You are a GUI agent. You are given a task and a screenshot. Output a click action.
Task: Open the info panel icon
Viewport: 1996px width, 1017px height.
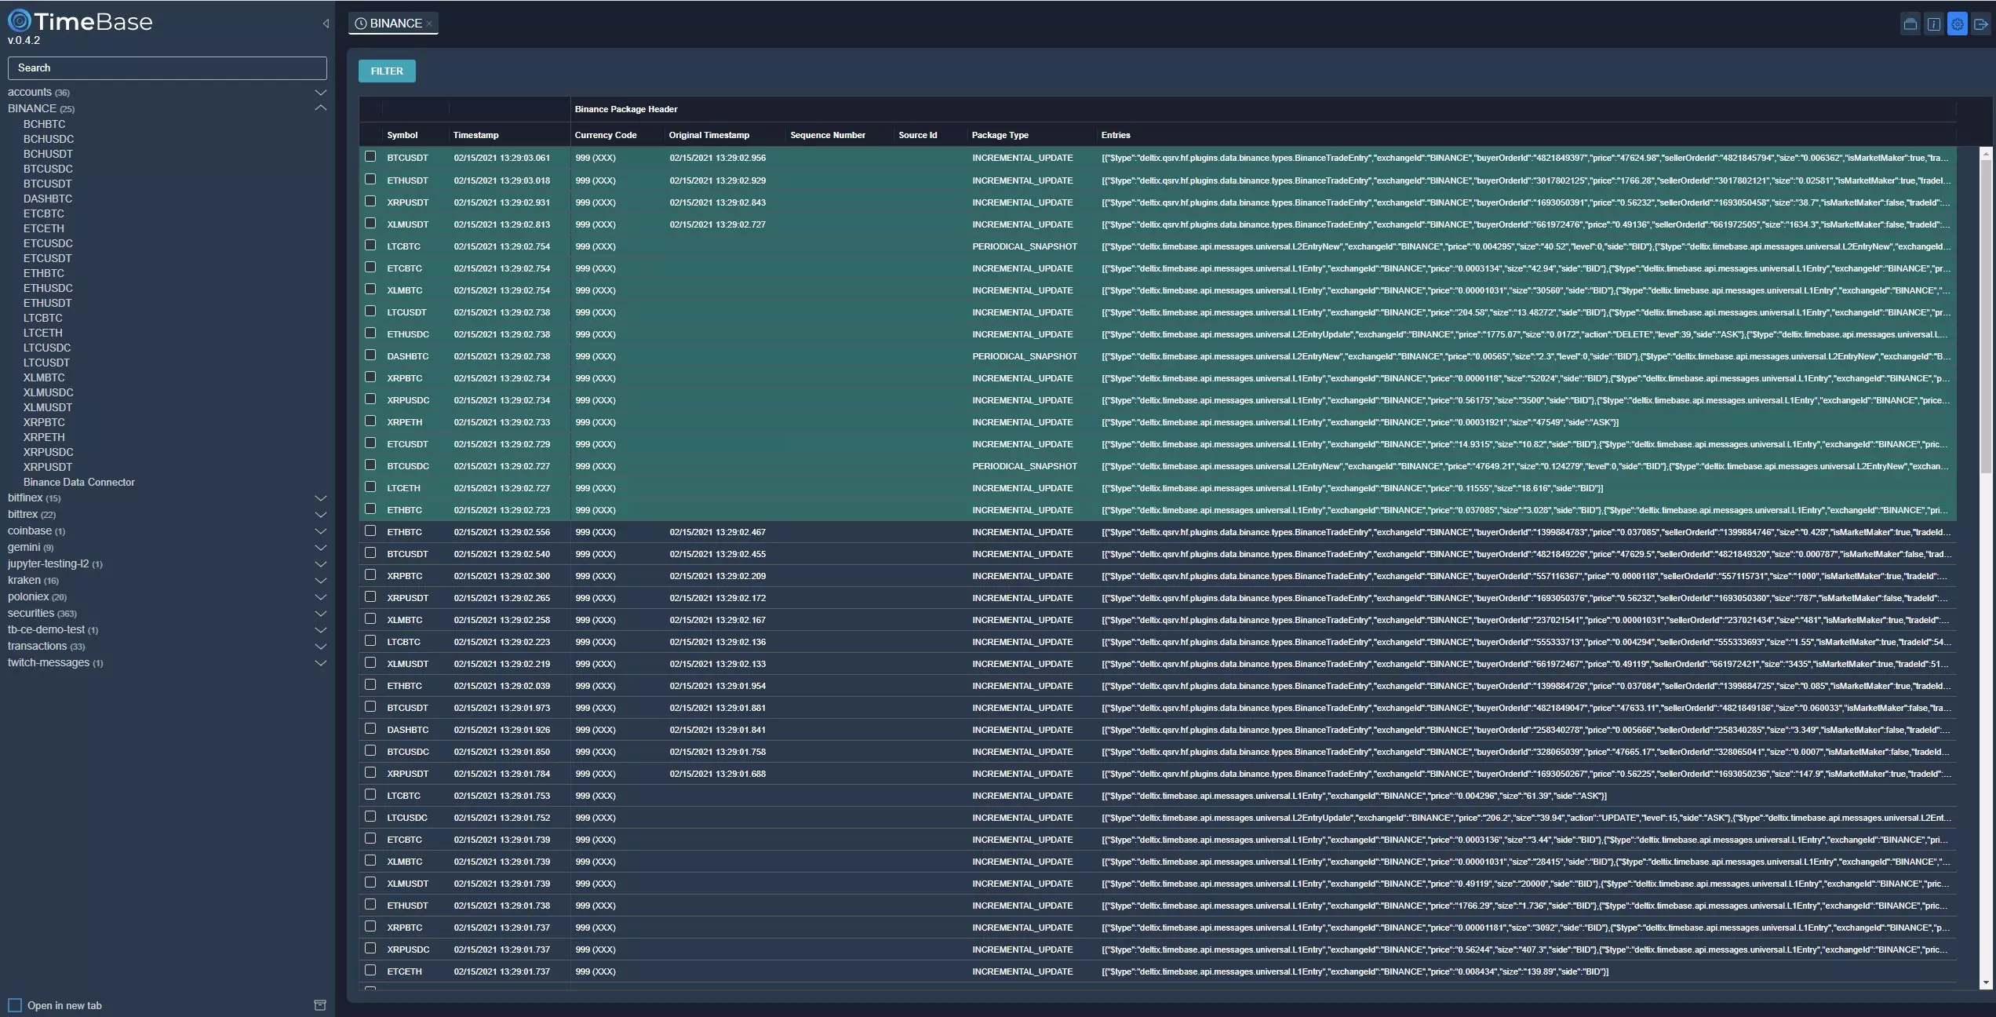coord(1934,24)
